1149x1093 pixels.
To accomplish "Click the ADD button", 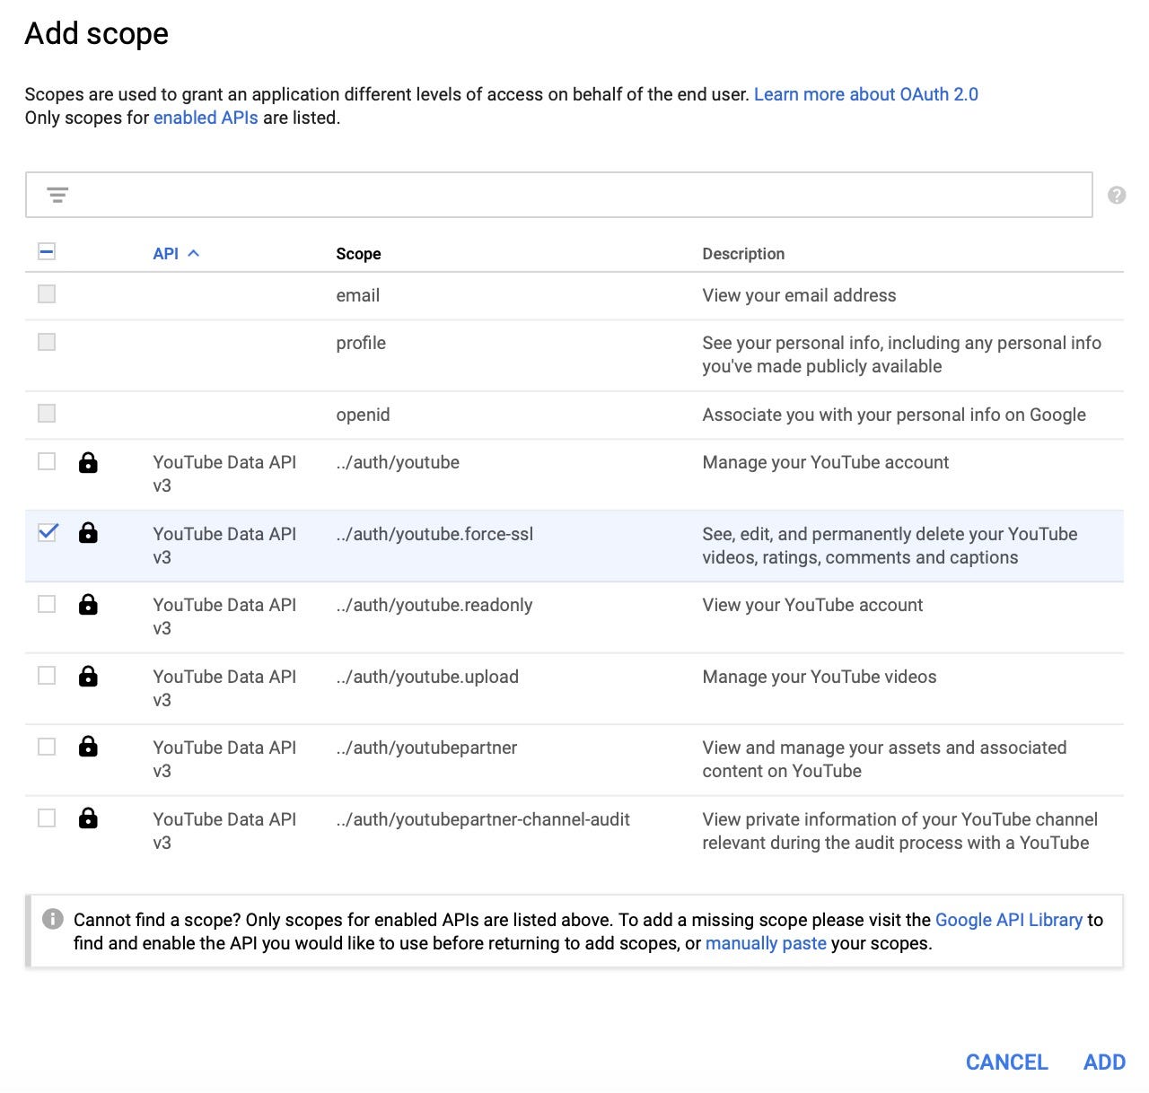I will click(1104, 1062).
